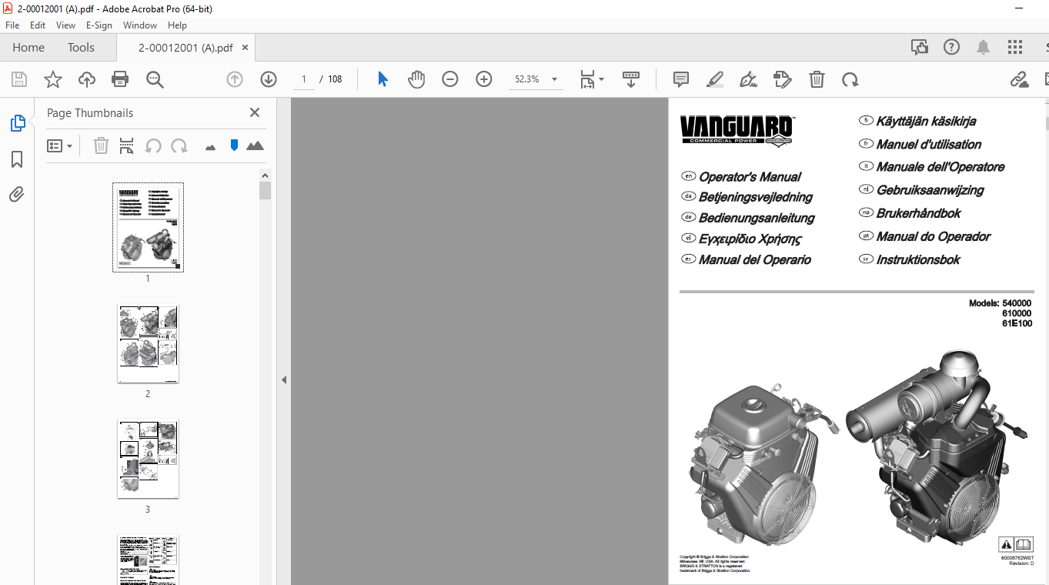Share a link to this file
Viewport: 1049px width, 585px height.
click(1019, 79)
